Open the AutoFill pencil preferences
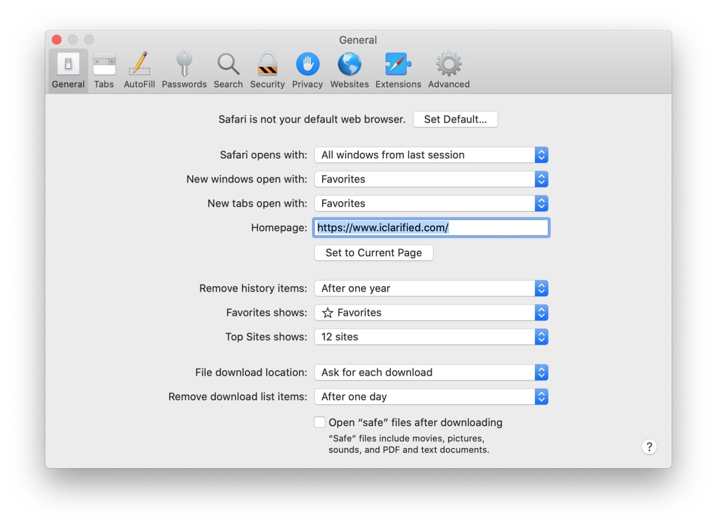This screenshot has width=717, height=528. tap(139, 71)
